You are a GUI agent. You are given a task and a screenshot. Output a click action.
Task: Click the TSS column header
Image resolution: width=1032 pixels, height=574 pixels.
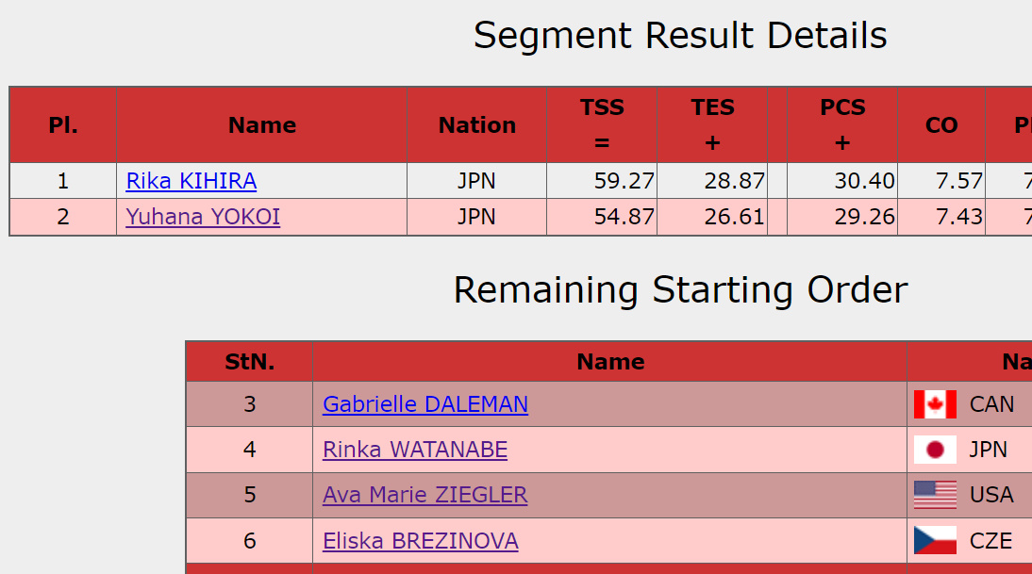602,124
